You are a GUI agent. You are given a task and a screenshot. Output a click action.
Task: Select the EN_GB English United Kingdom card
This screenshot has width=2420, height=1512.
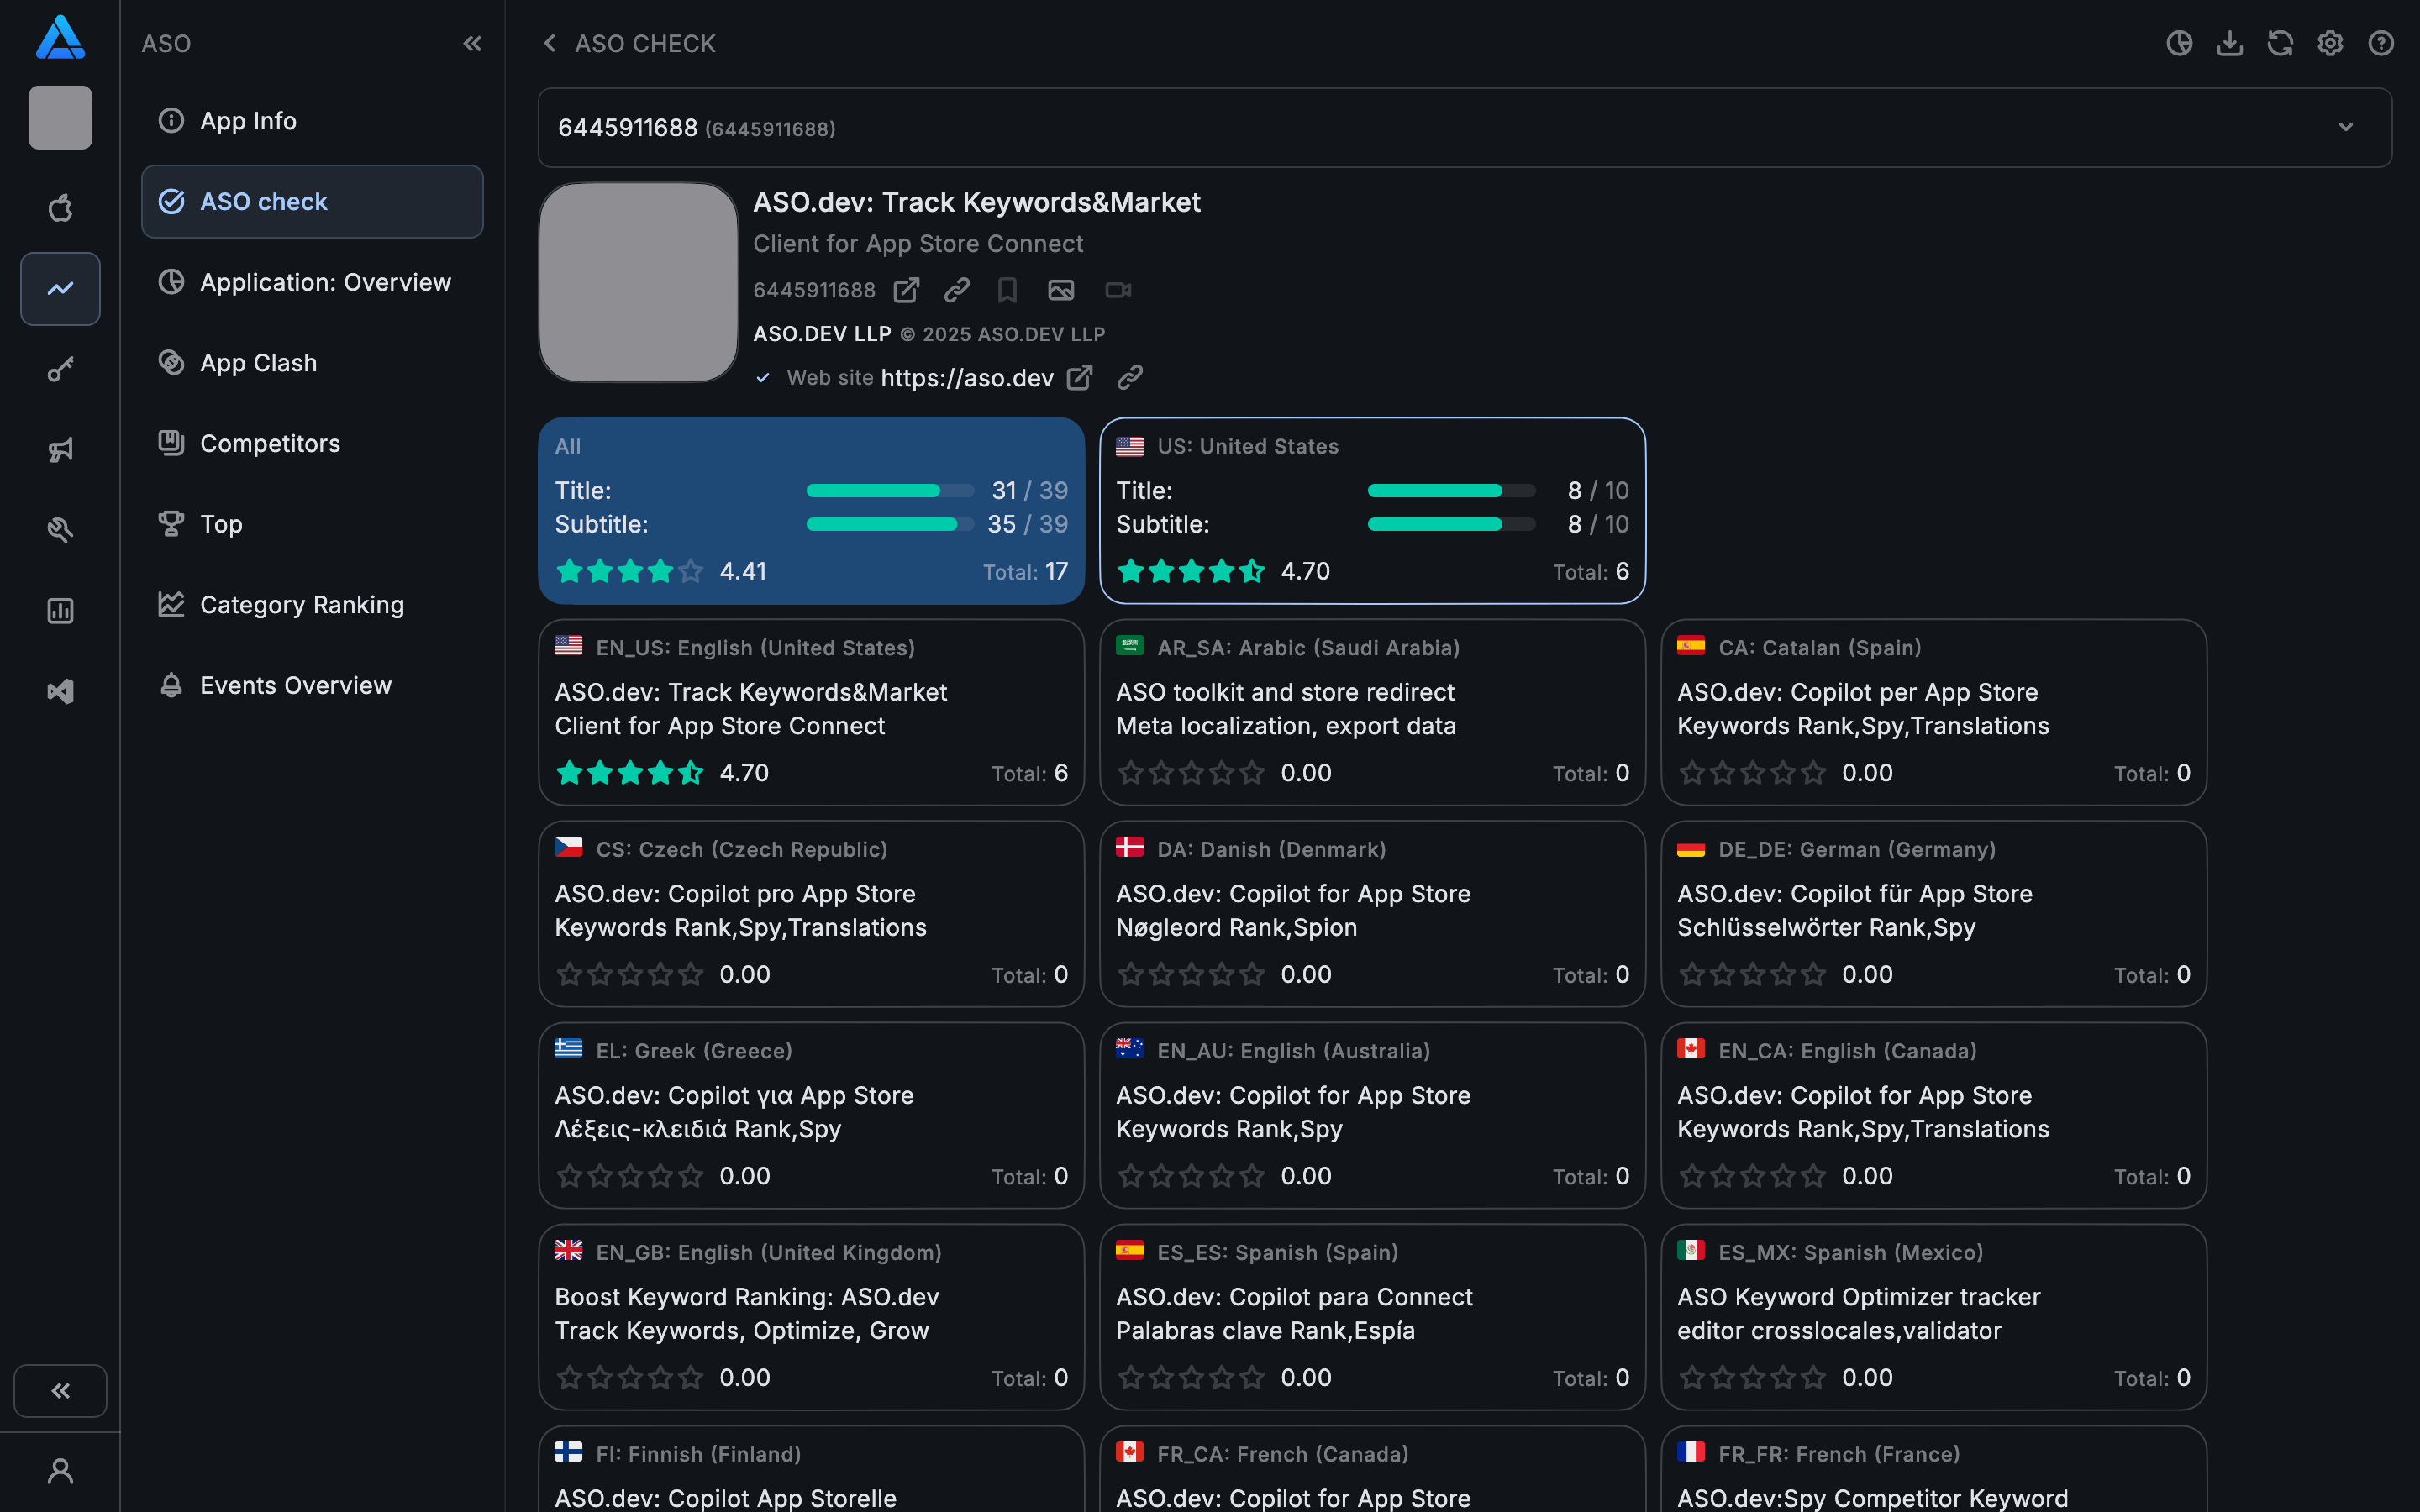(811, 1316)
